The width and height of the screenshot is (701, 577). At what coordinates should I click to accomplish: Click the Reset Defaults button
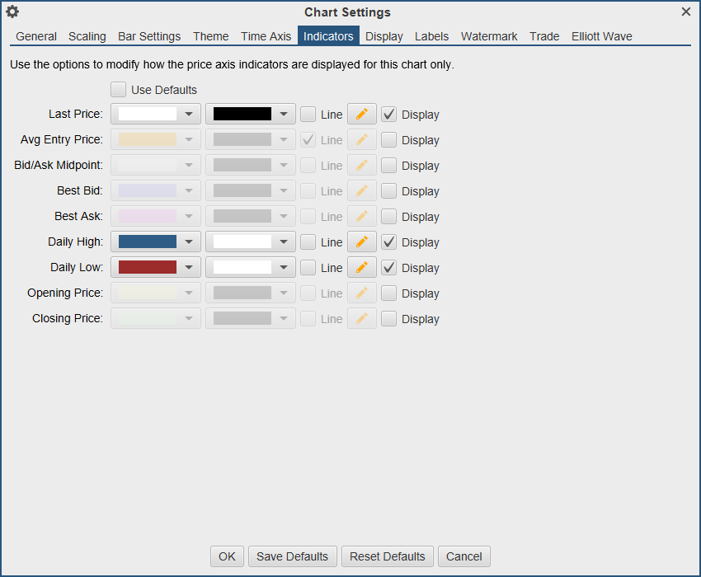(x=388, y=556)
